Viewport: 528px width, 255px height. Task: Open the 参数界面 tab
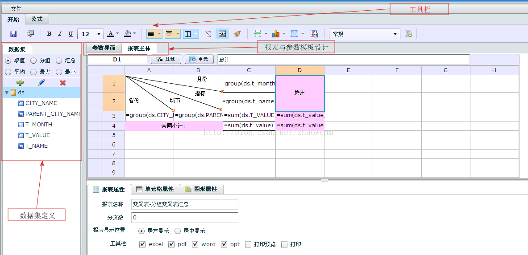(x=104, y=48)
